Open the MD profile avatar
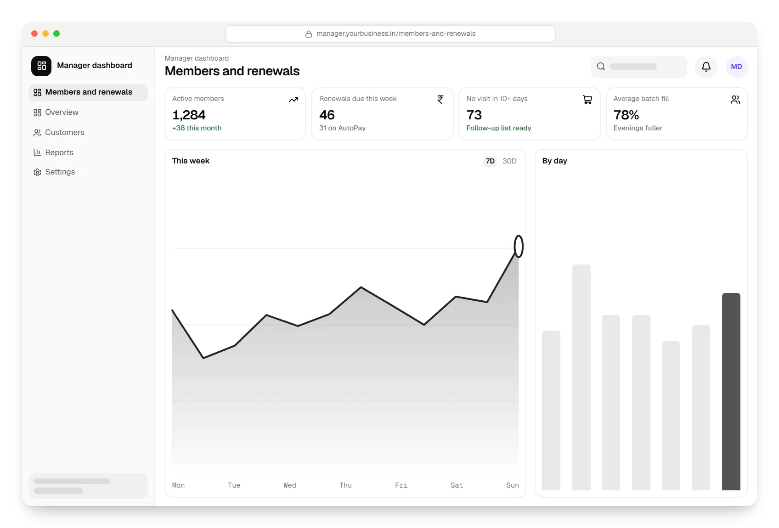 tap(736, 67)
